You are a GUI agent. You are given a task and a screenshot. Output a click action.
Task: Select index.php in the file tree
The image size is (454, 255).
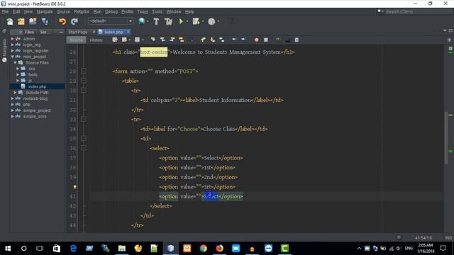click(37, 86)
